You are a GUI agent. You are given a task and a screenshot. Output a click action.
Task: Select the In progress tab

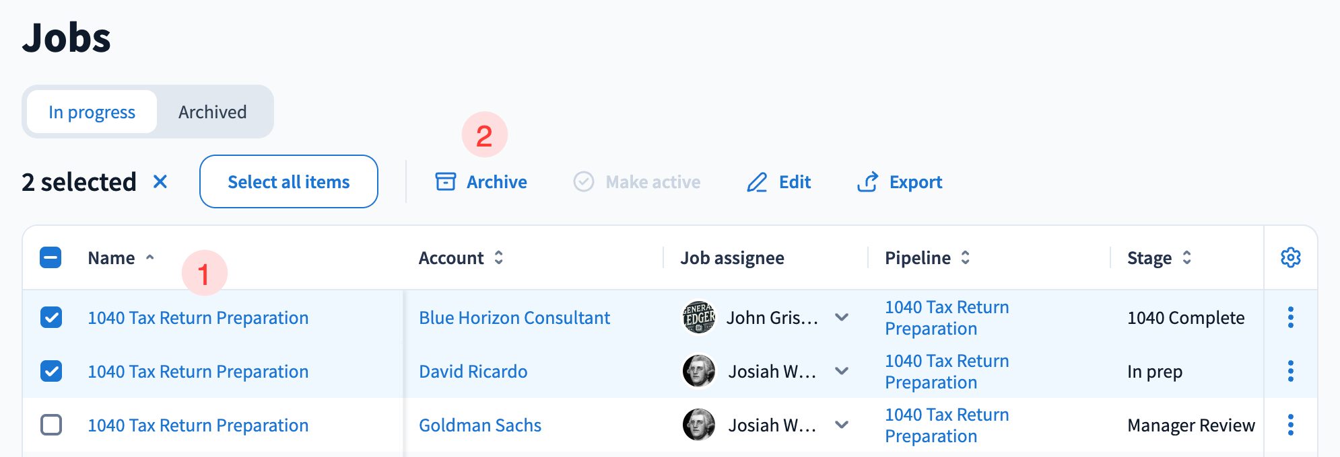click(92, 112)
